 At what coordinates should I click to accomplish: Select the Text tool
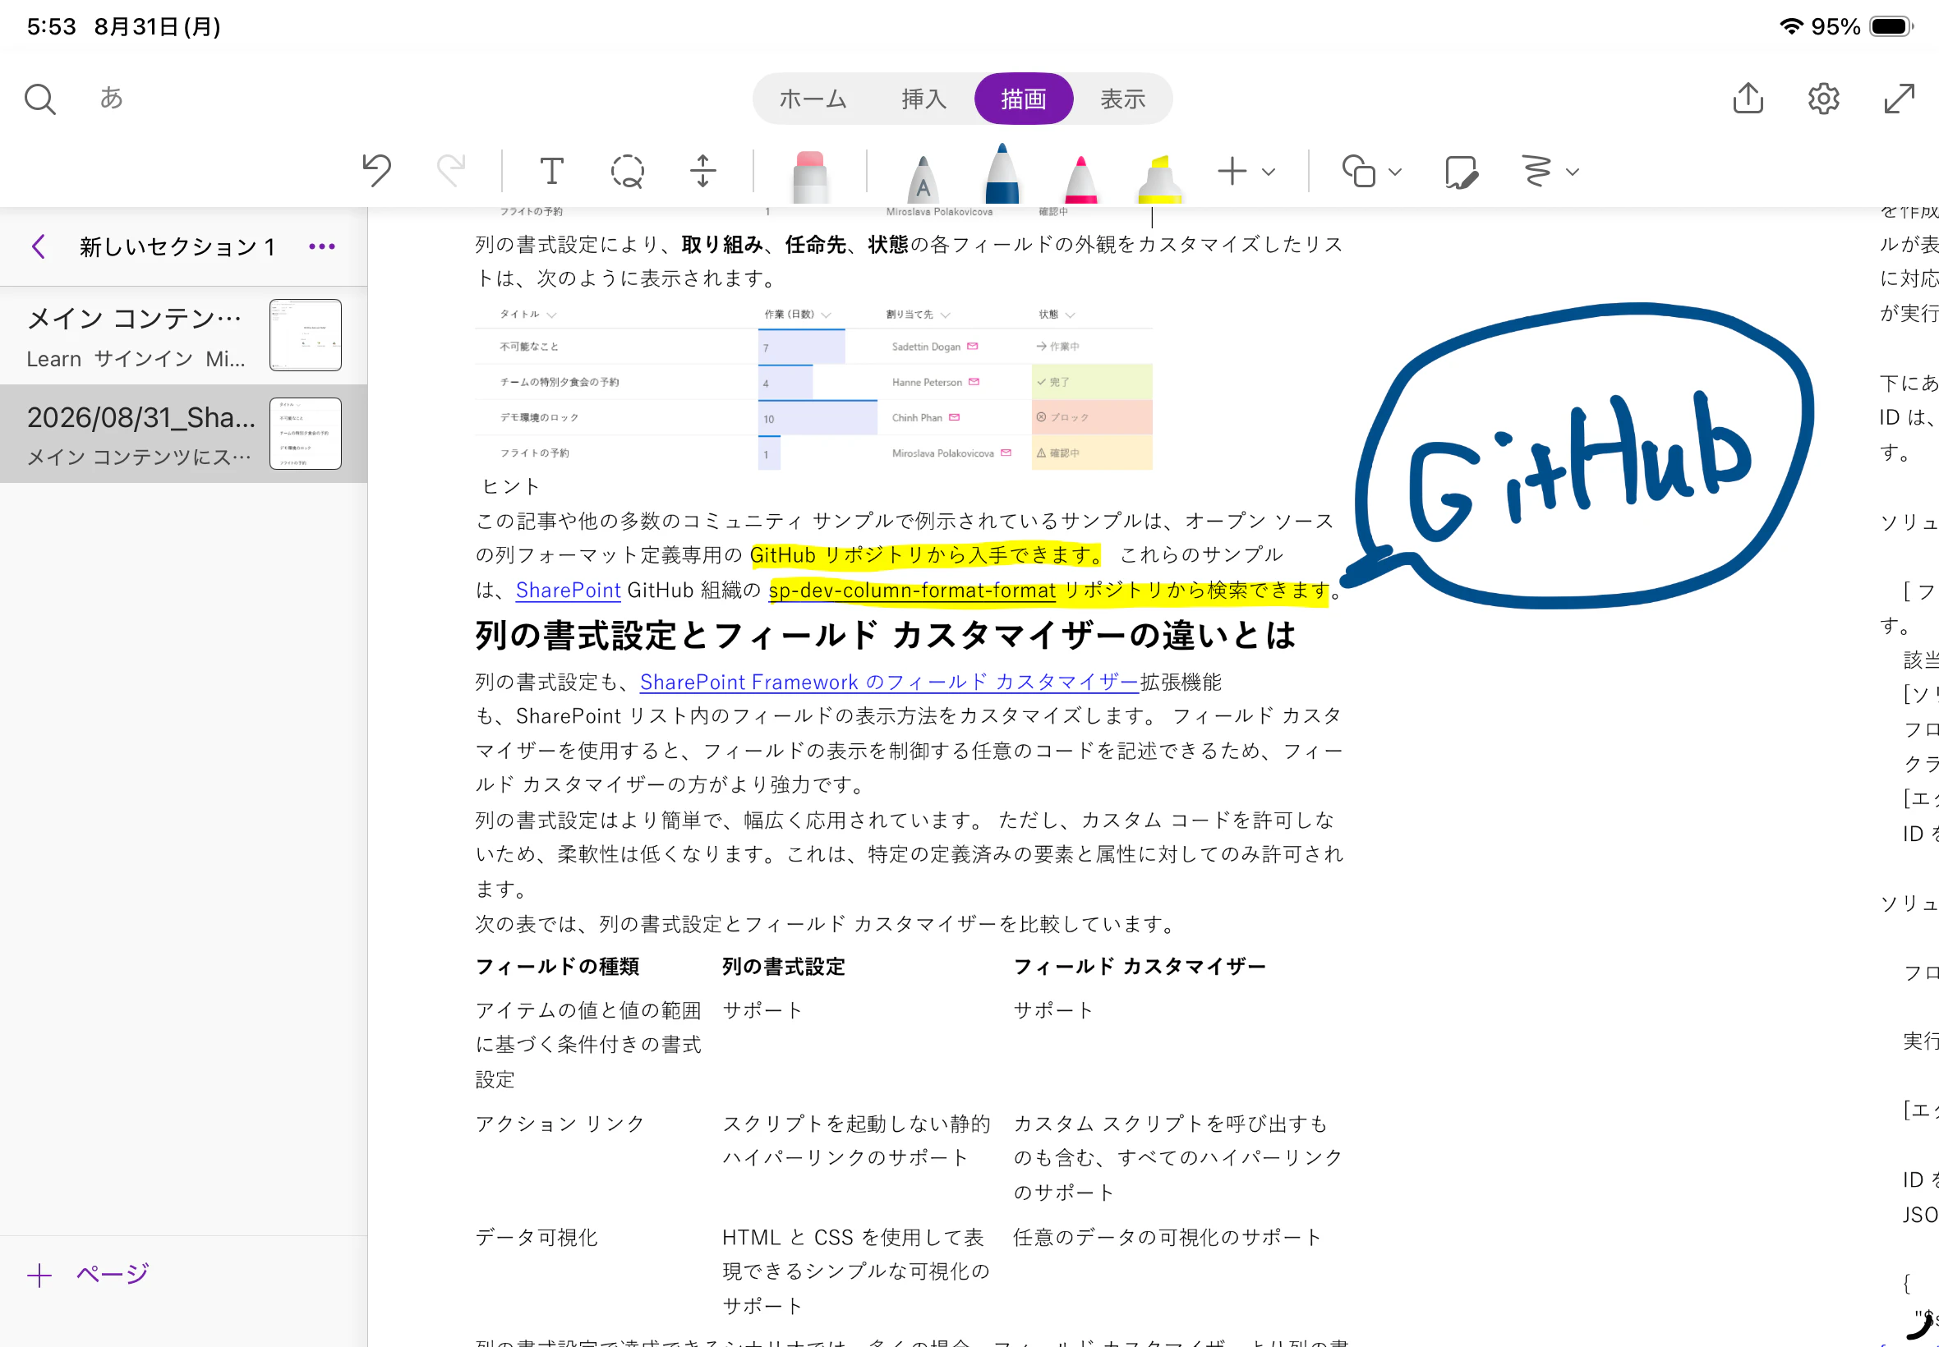(x=551, y=172)
